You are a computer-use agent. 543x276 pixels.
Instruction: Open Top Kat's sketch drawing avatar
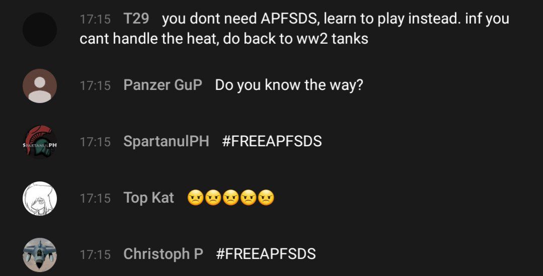point(40,199)
